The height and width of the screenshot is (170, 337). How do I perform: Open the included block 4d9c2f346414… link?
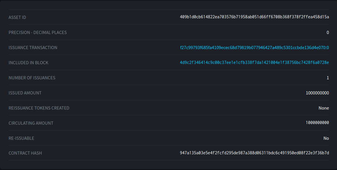click(x=254, y=63)
